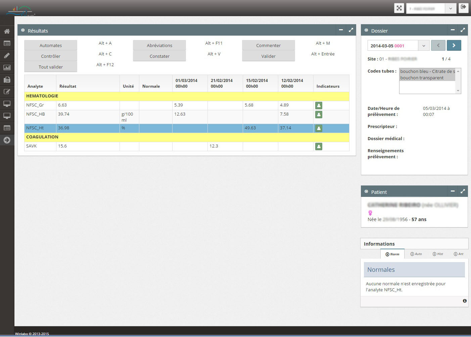Open the dossier number dropdown
The image size is (471, 337).
click(424, 46)
